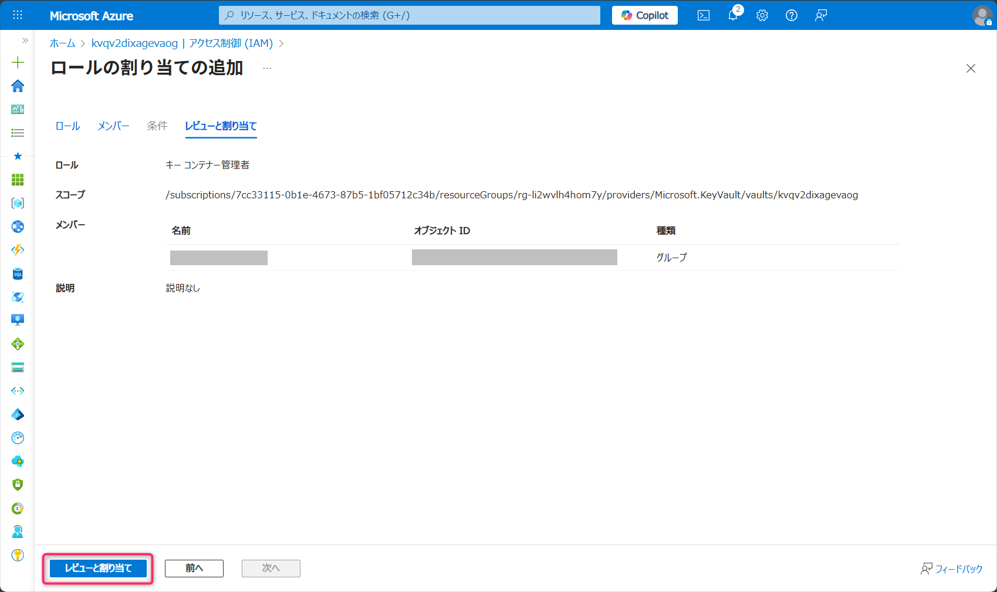Open the notifications bell icon
This screenshot has height=592, width=997.
[x=733, y=16]
